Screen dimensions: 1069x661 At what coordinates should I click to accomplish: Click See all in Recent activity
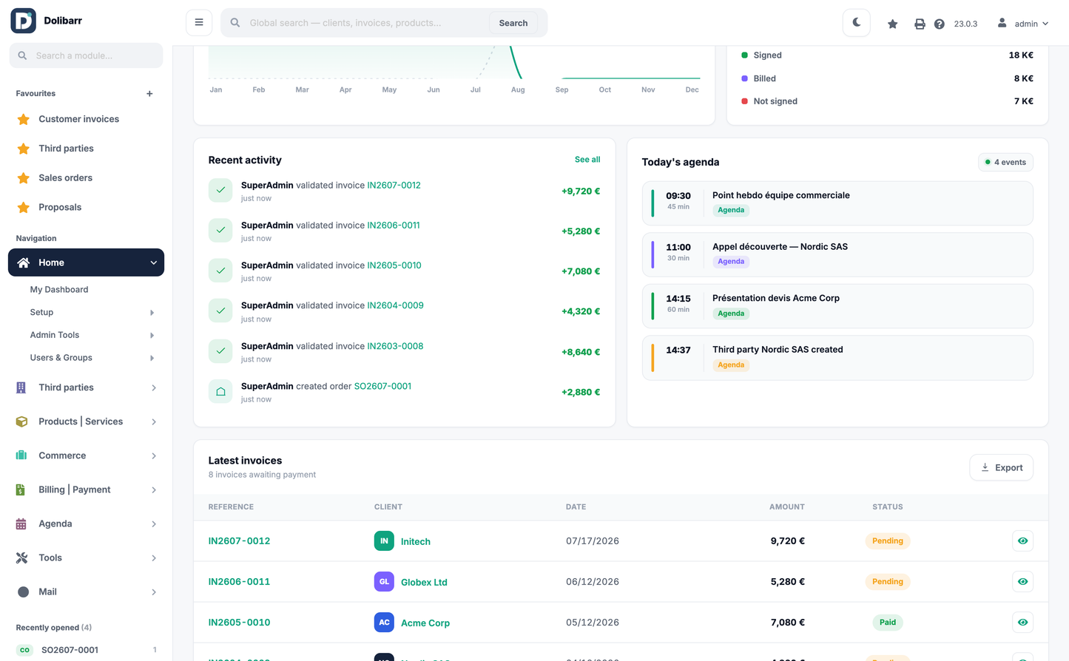(x=587, y=160)
